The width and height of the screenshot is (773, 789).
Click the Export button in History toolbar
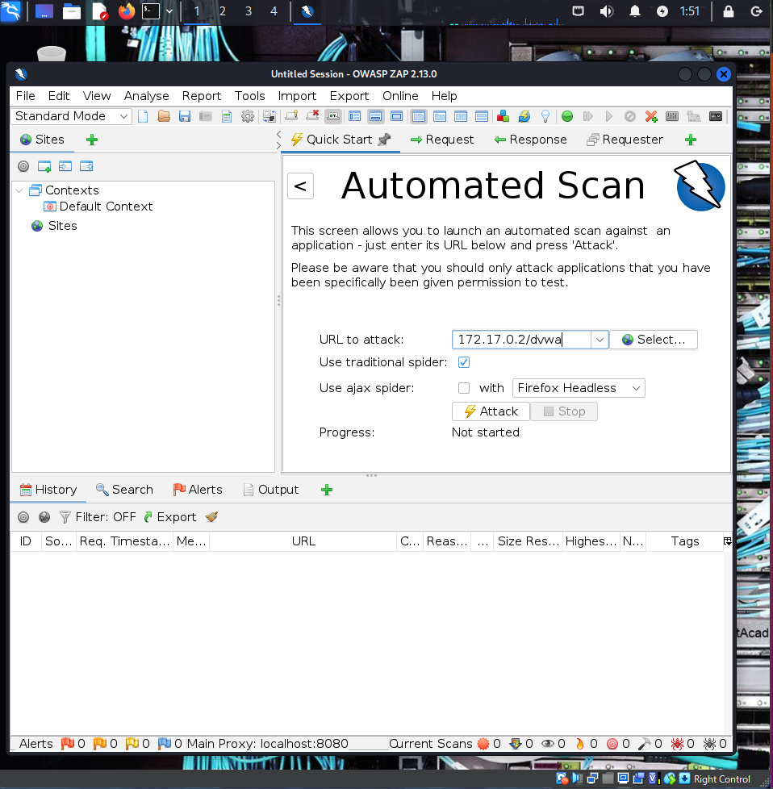(x=169, y=517)
